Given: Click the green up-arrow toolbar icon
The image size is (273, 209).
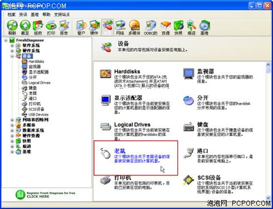Looking at the screenshot, I should click(x=25, y=27).
